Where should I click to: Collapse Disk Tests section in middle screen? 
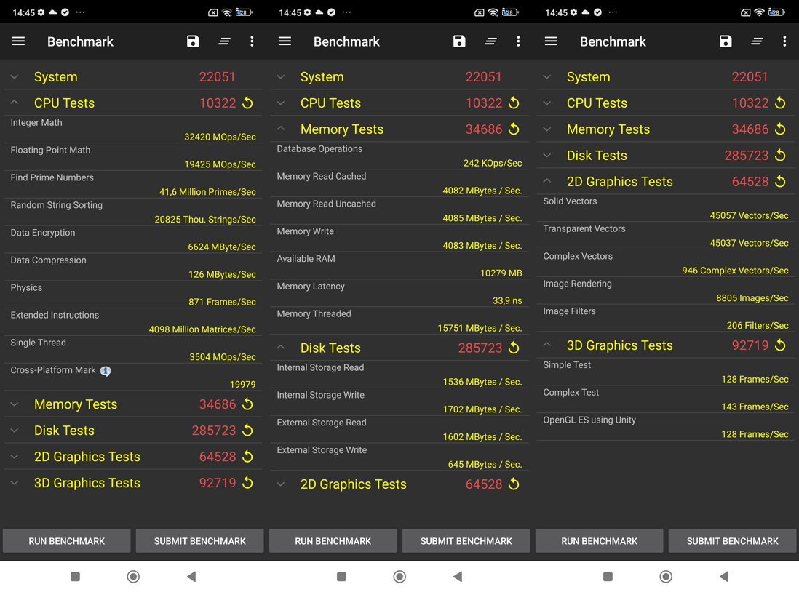[x=281, y=347]
